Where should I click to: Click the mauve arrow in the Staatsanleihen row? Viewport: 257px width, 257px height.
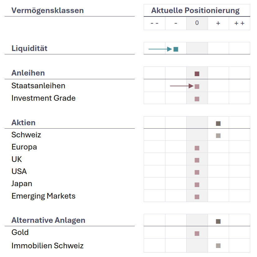(182, 86)
